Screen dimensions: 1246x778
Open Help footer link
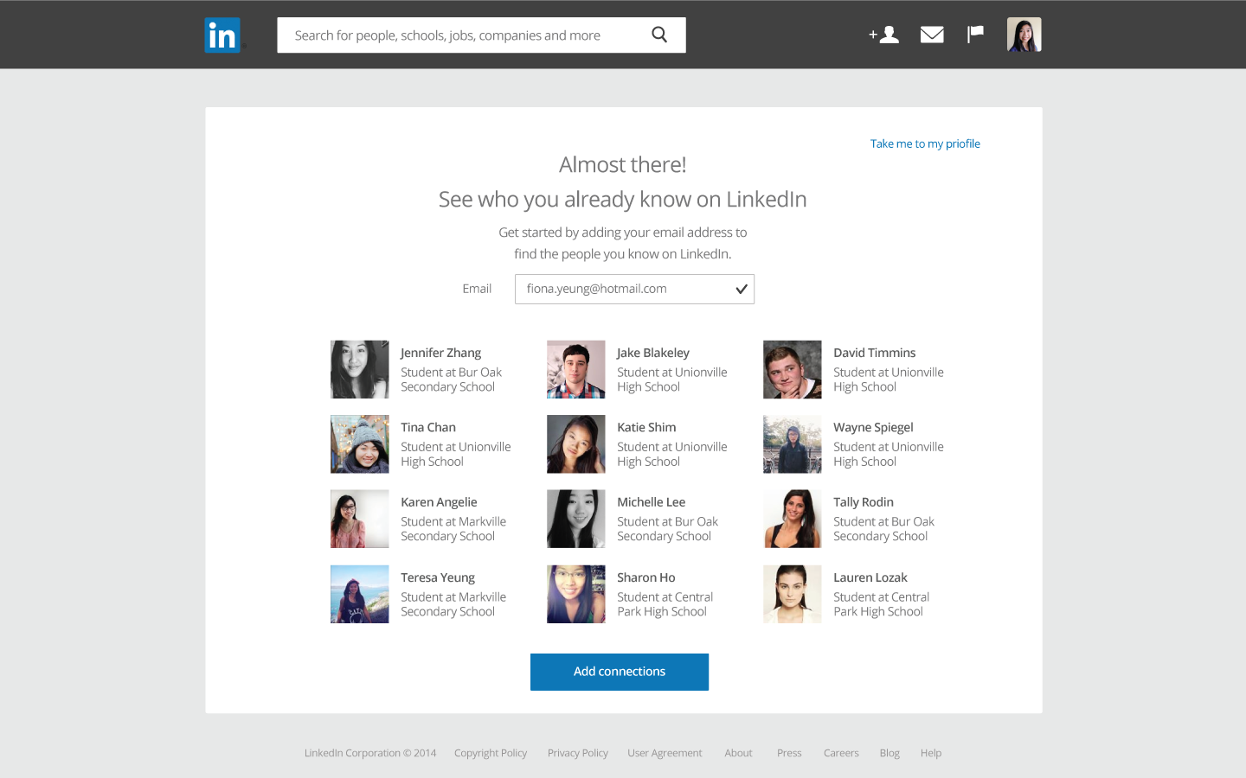click(x=931, y=753)
